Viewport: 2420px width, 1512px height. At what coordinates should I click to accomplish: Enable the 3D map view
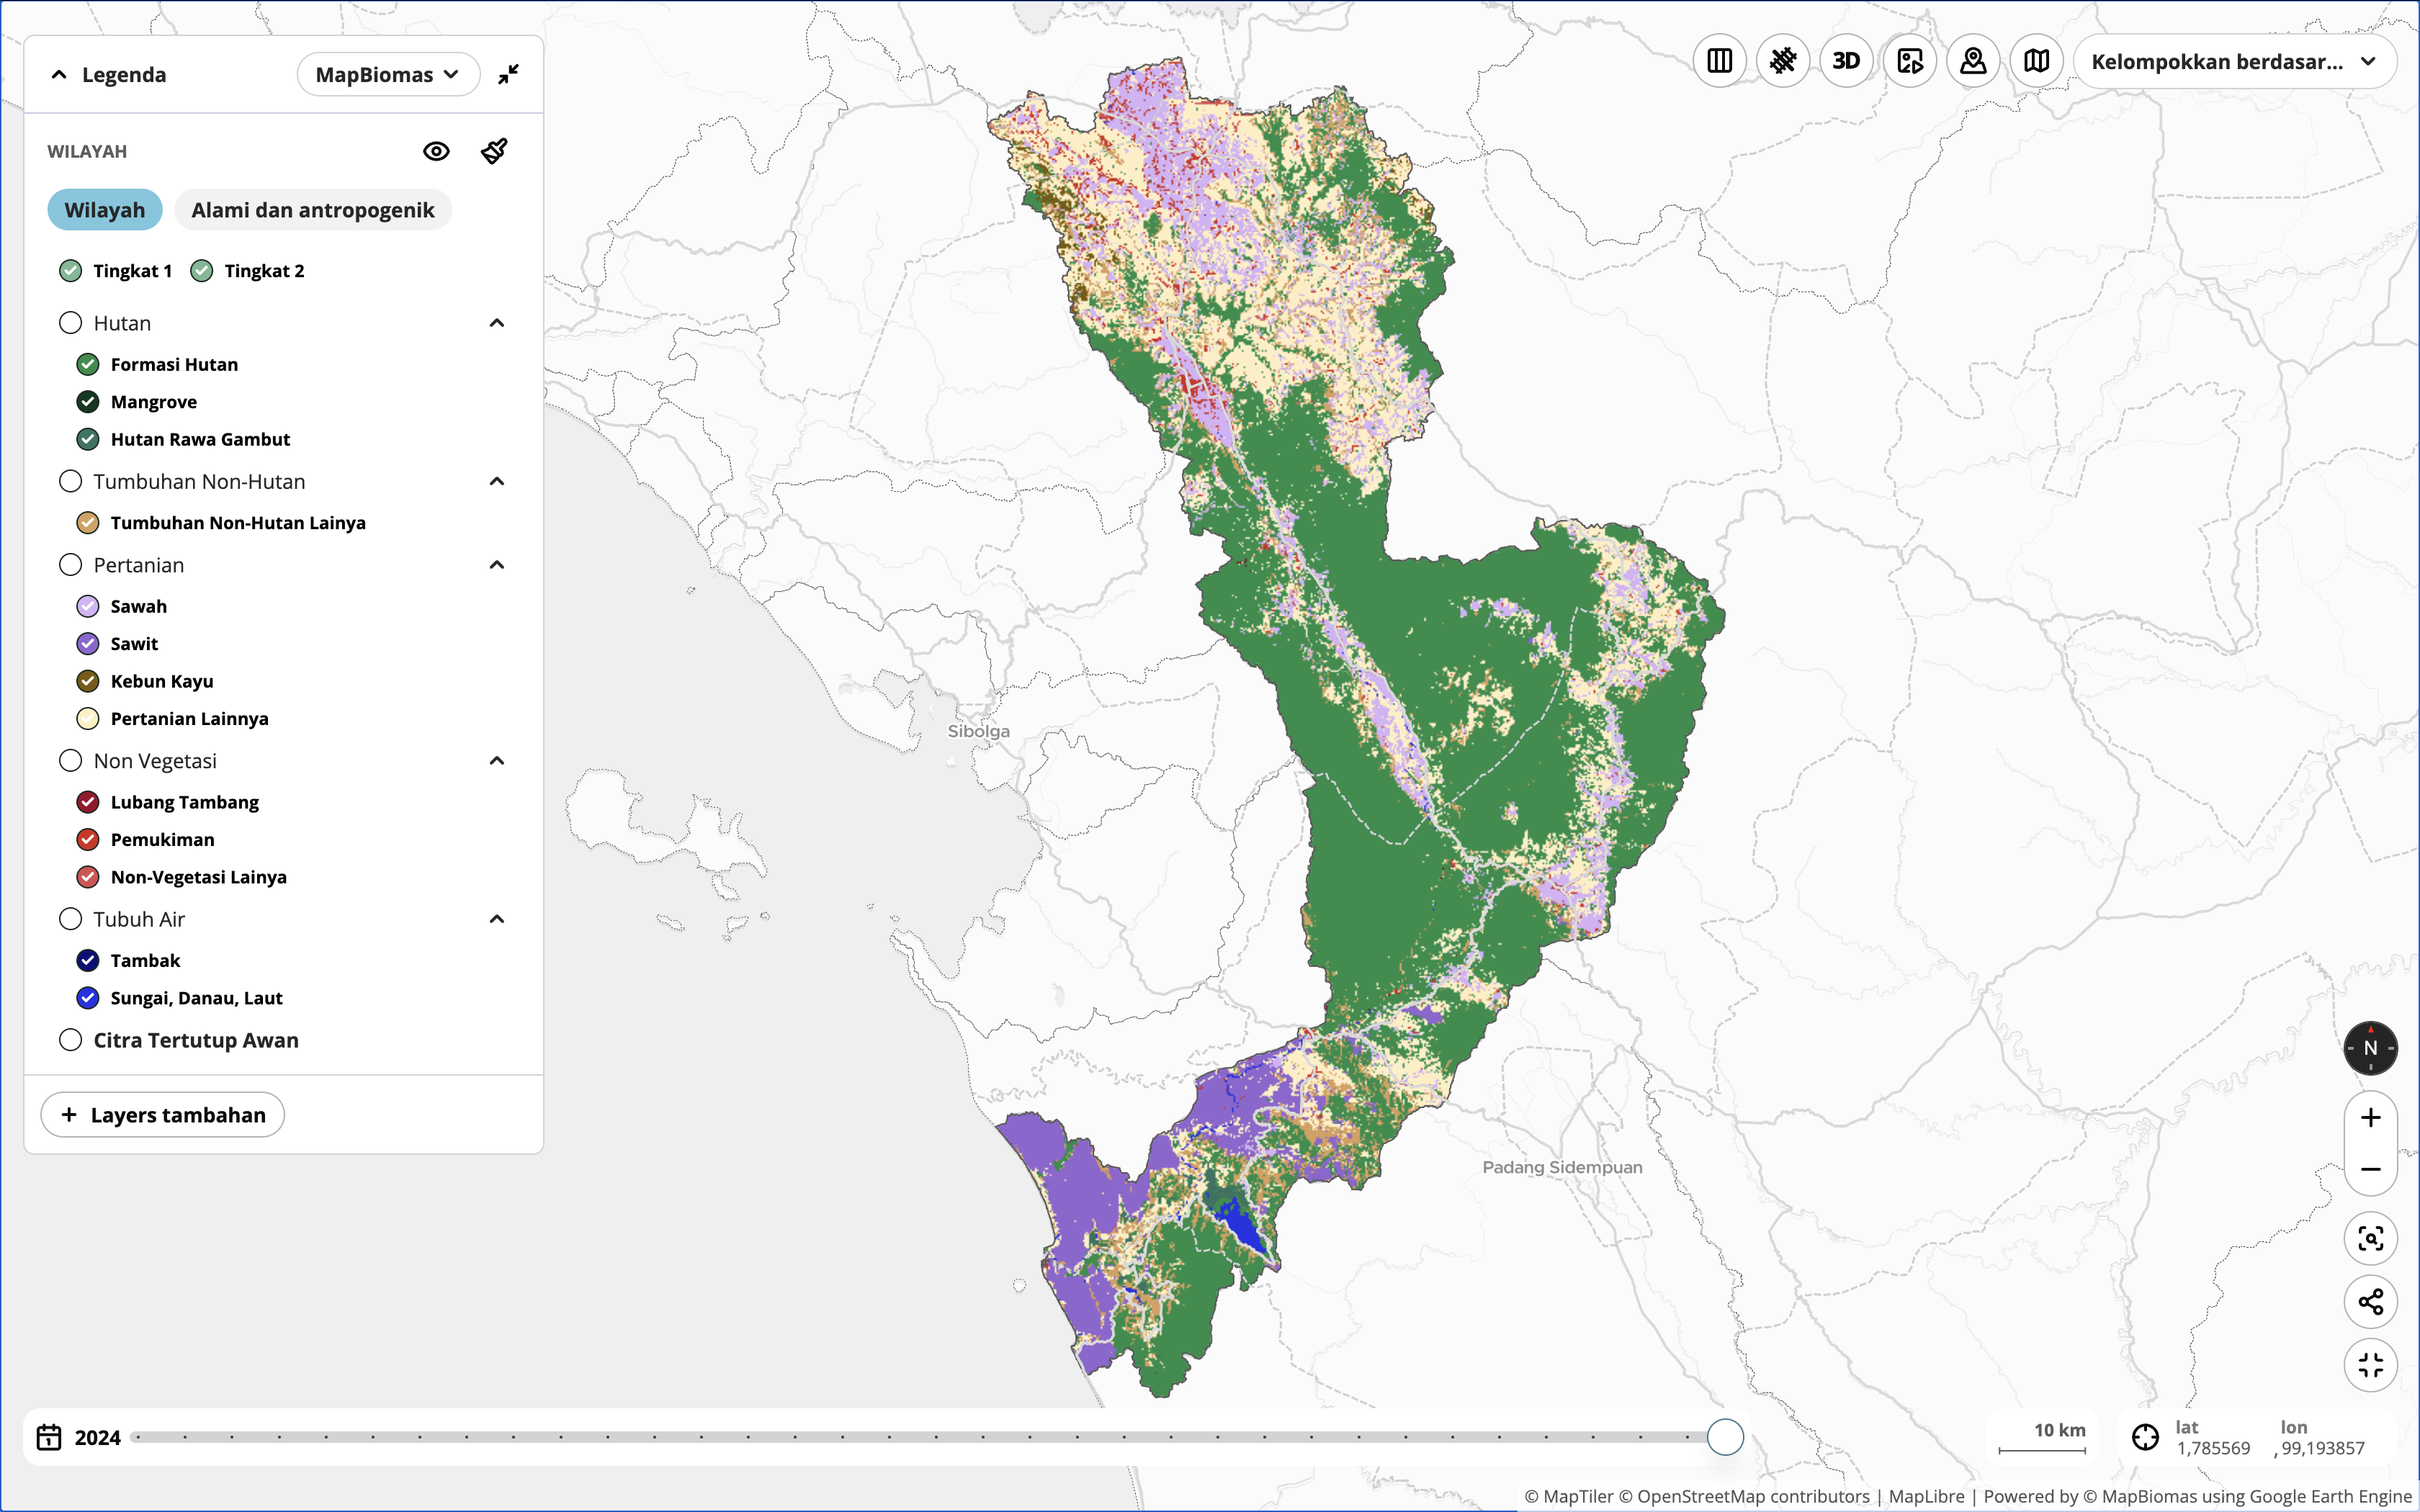point(1846,61)
